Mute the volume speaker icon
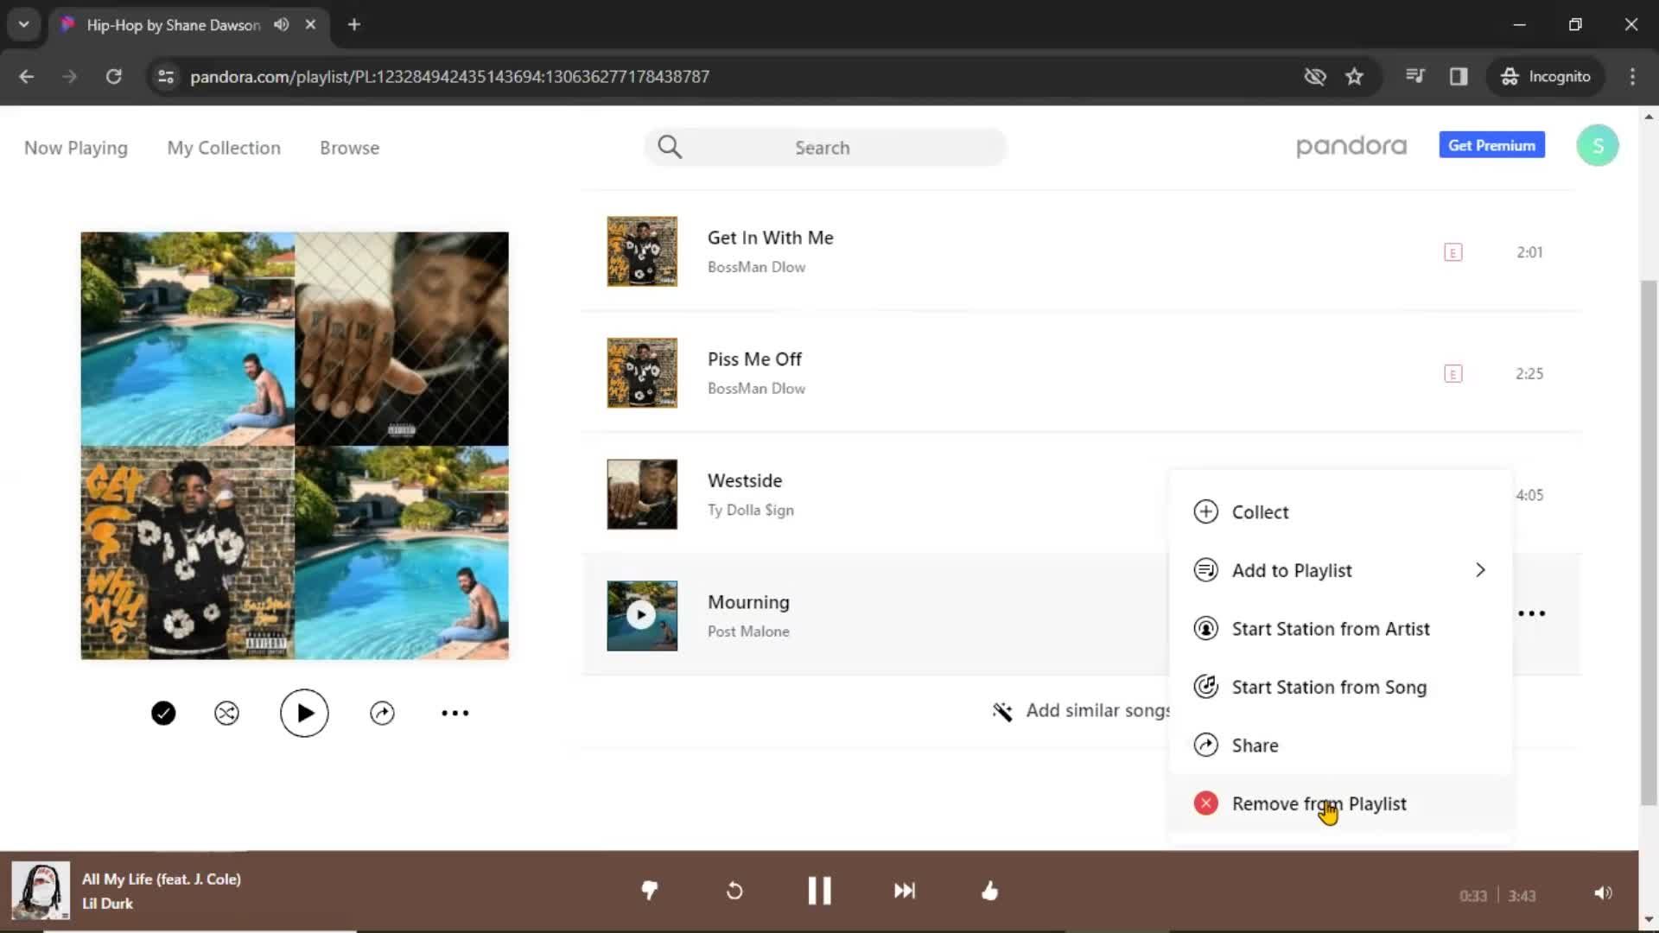The width and height of the screenshot is (1659, 933). coord(1603,893)
